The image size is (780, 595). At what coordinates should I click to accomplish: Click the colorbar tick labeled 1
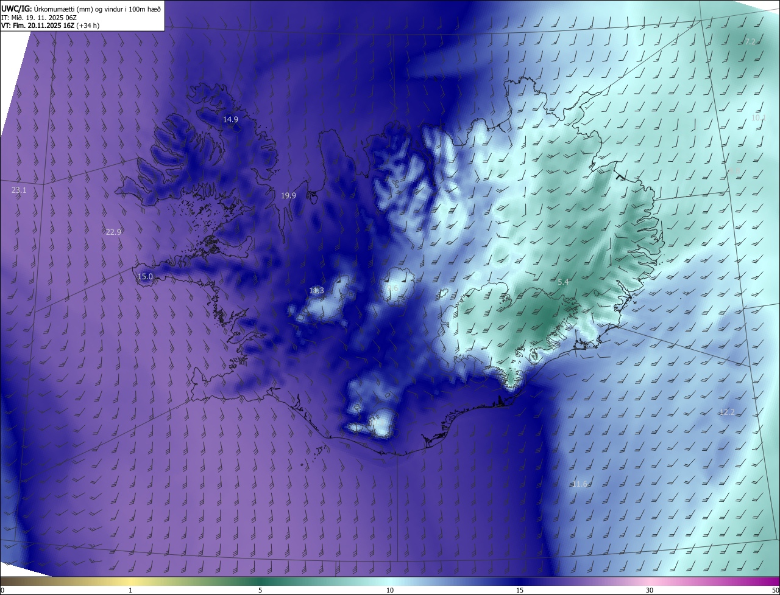tap(130, 590)
